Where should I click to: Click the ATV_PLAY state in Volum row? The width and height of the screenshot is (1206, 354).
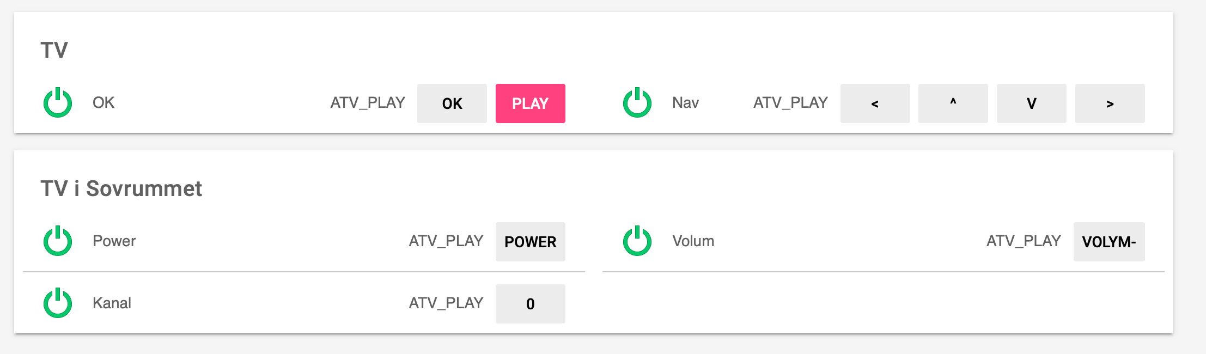click(1024, 241)
